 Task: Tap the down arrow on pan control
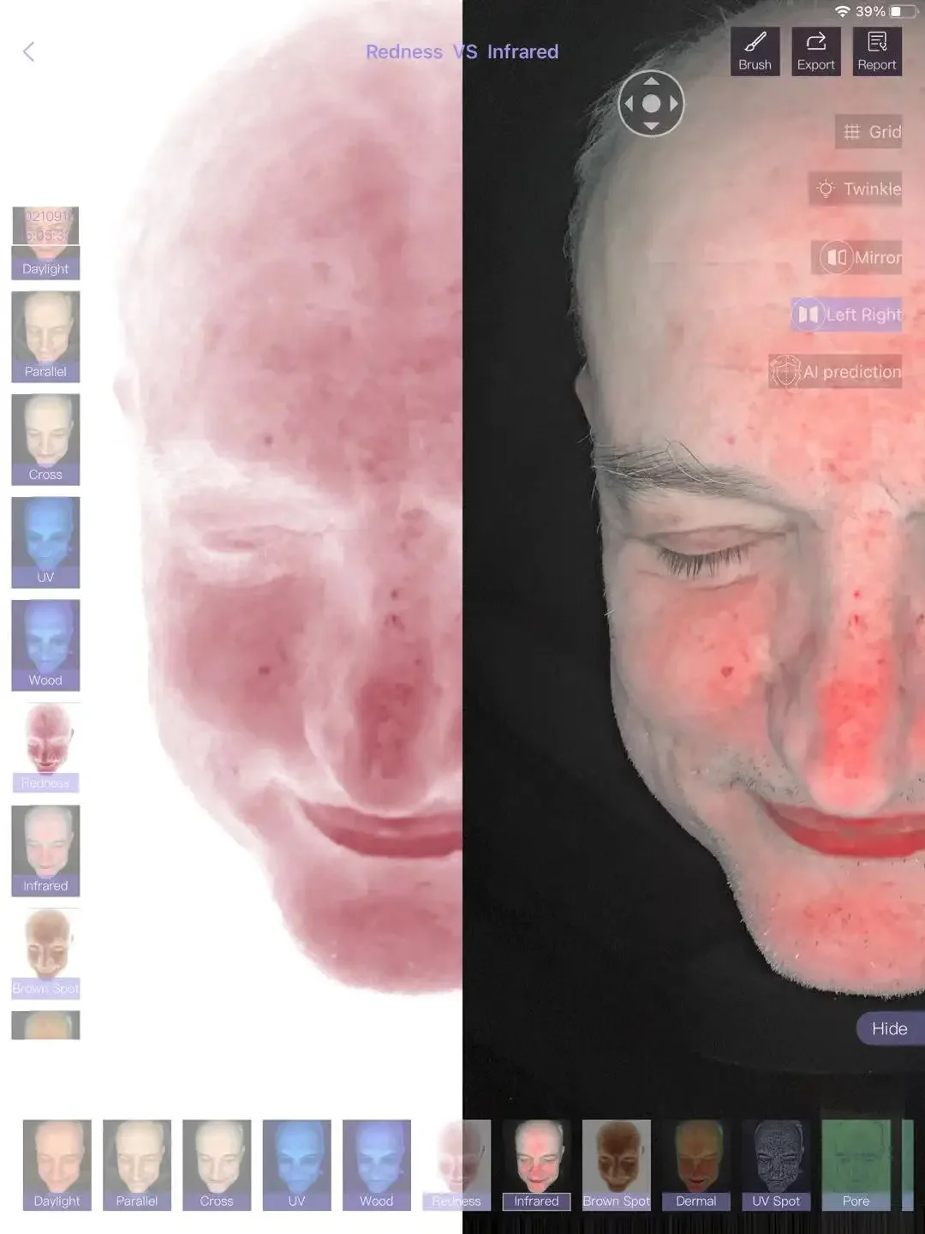[x=651, y=126]
